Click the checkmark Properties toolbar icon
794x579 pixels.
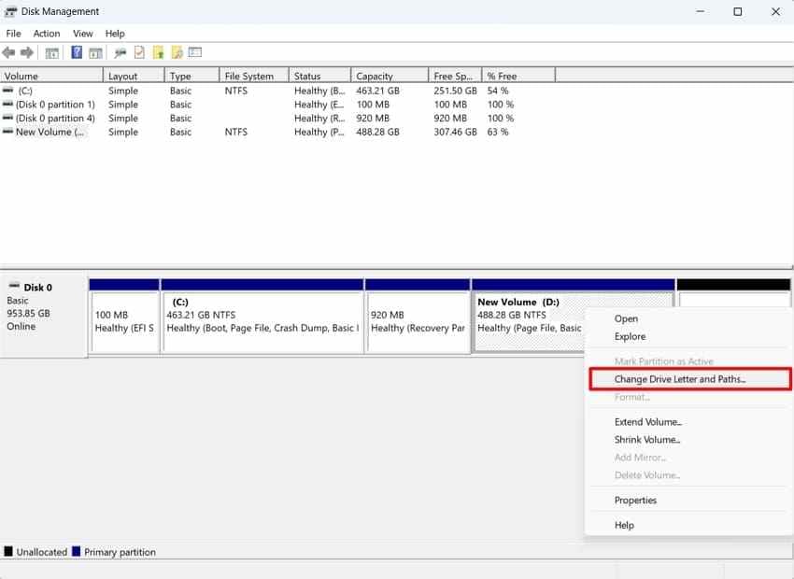[x=139, y=52]
